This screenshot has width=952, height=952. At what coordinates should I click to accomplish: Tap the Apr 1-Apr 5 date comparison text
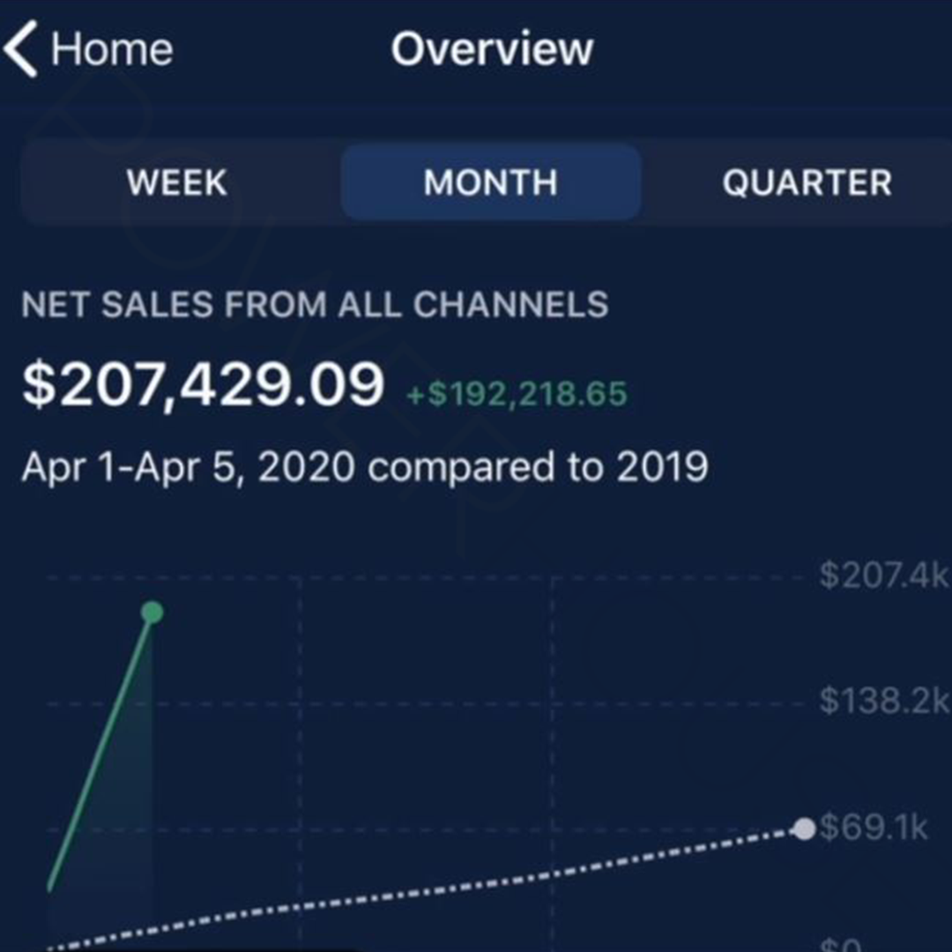(x=364, y=467)
